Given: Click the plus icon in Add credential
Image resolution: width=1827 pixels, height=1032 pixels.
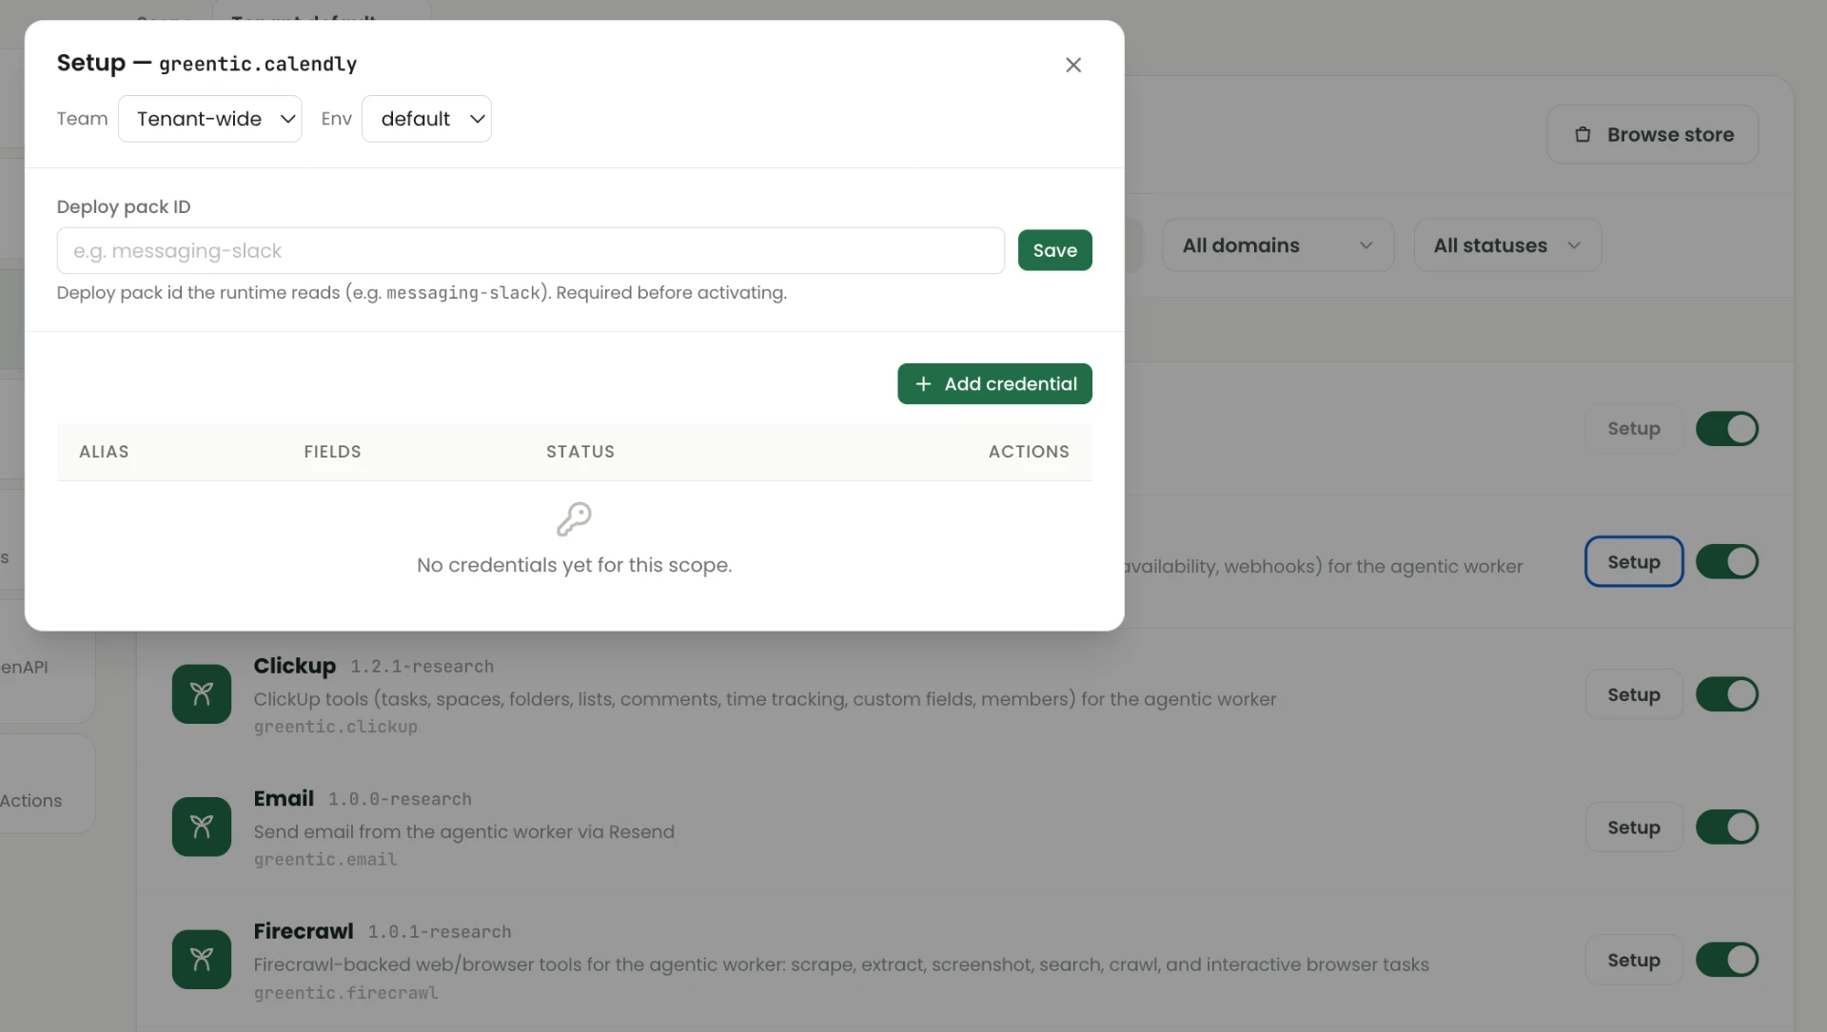Looking at the screenshot, I should click(x=923, y=384).
